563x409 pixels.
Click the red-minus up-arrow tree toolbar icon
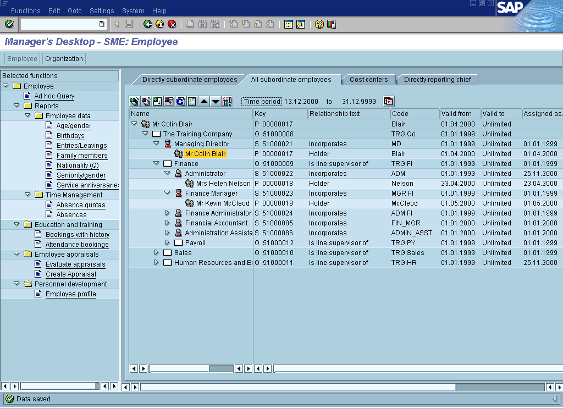pos(169,102)
